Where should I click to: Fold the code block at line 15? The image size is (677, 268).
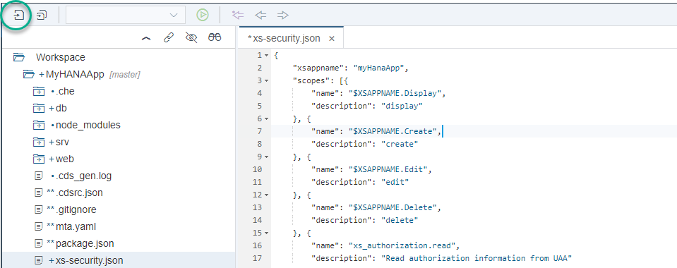pos(266,233)
